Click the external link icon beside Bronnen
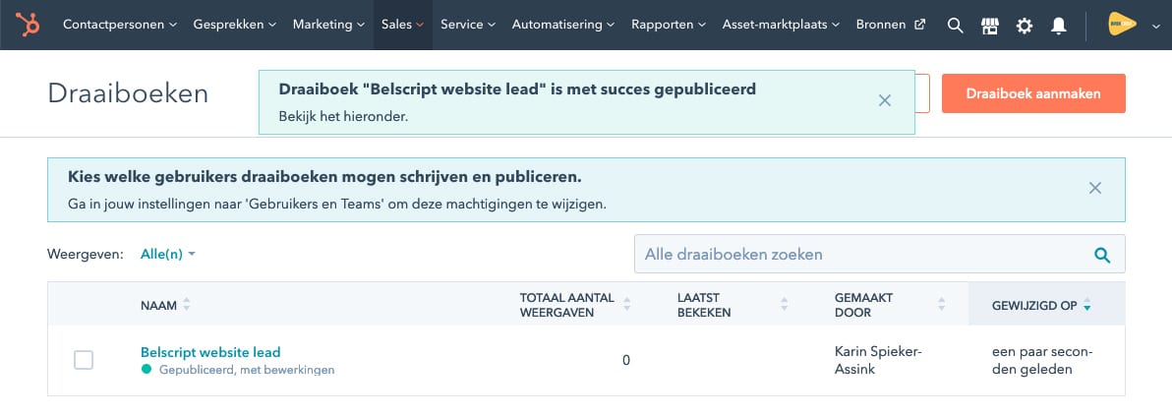1172x416 pixels. click(919, 24)
